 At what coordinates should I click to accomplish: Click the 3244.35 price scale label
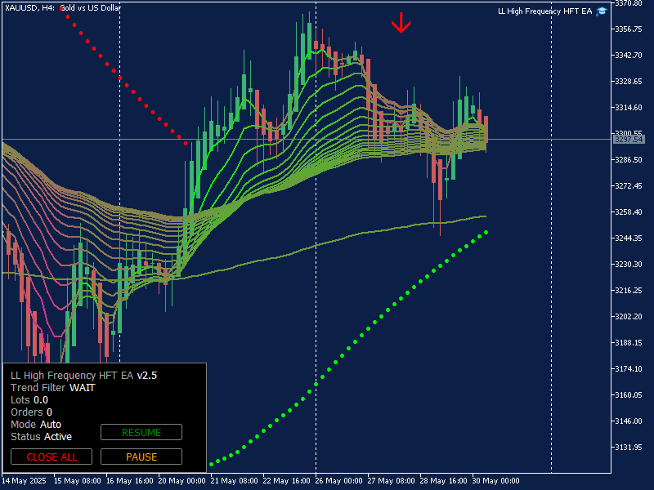[629, 238]
